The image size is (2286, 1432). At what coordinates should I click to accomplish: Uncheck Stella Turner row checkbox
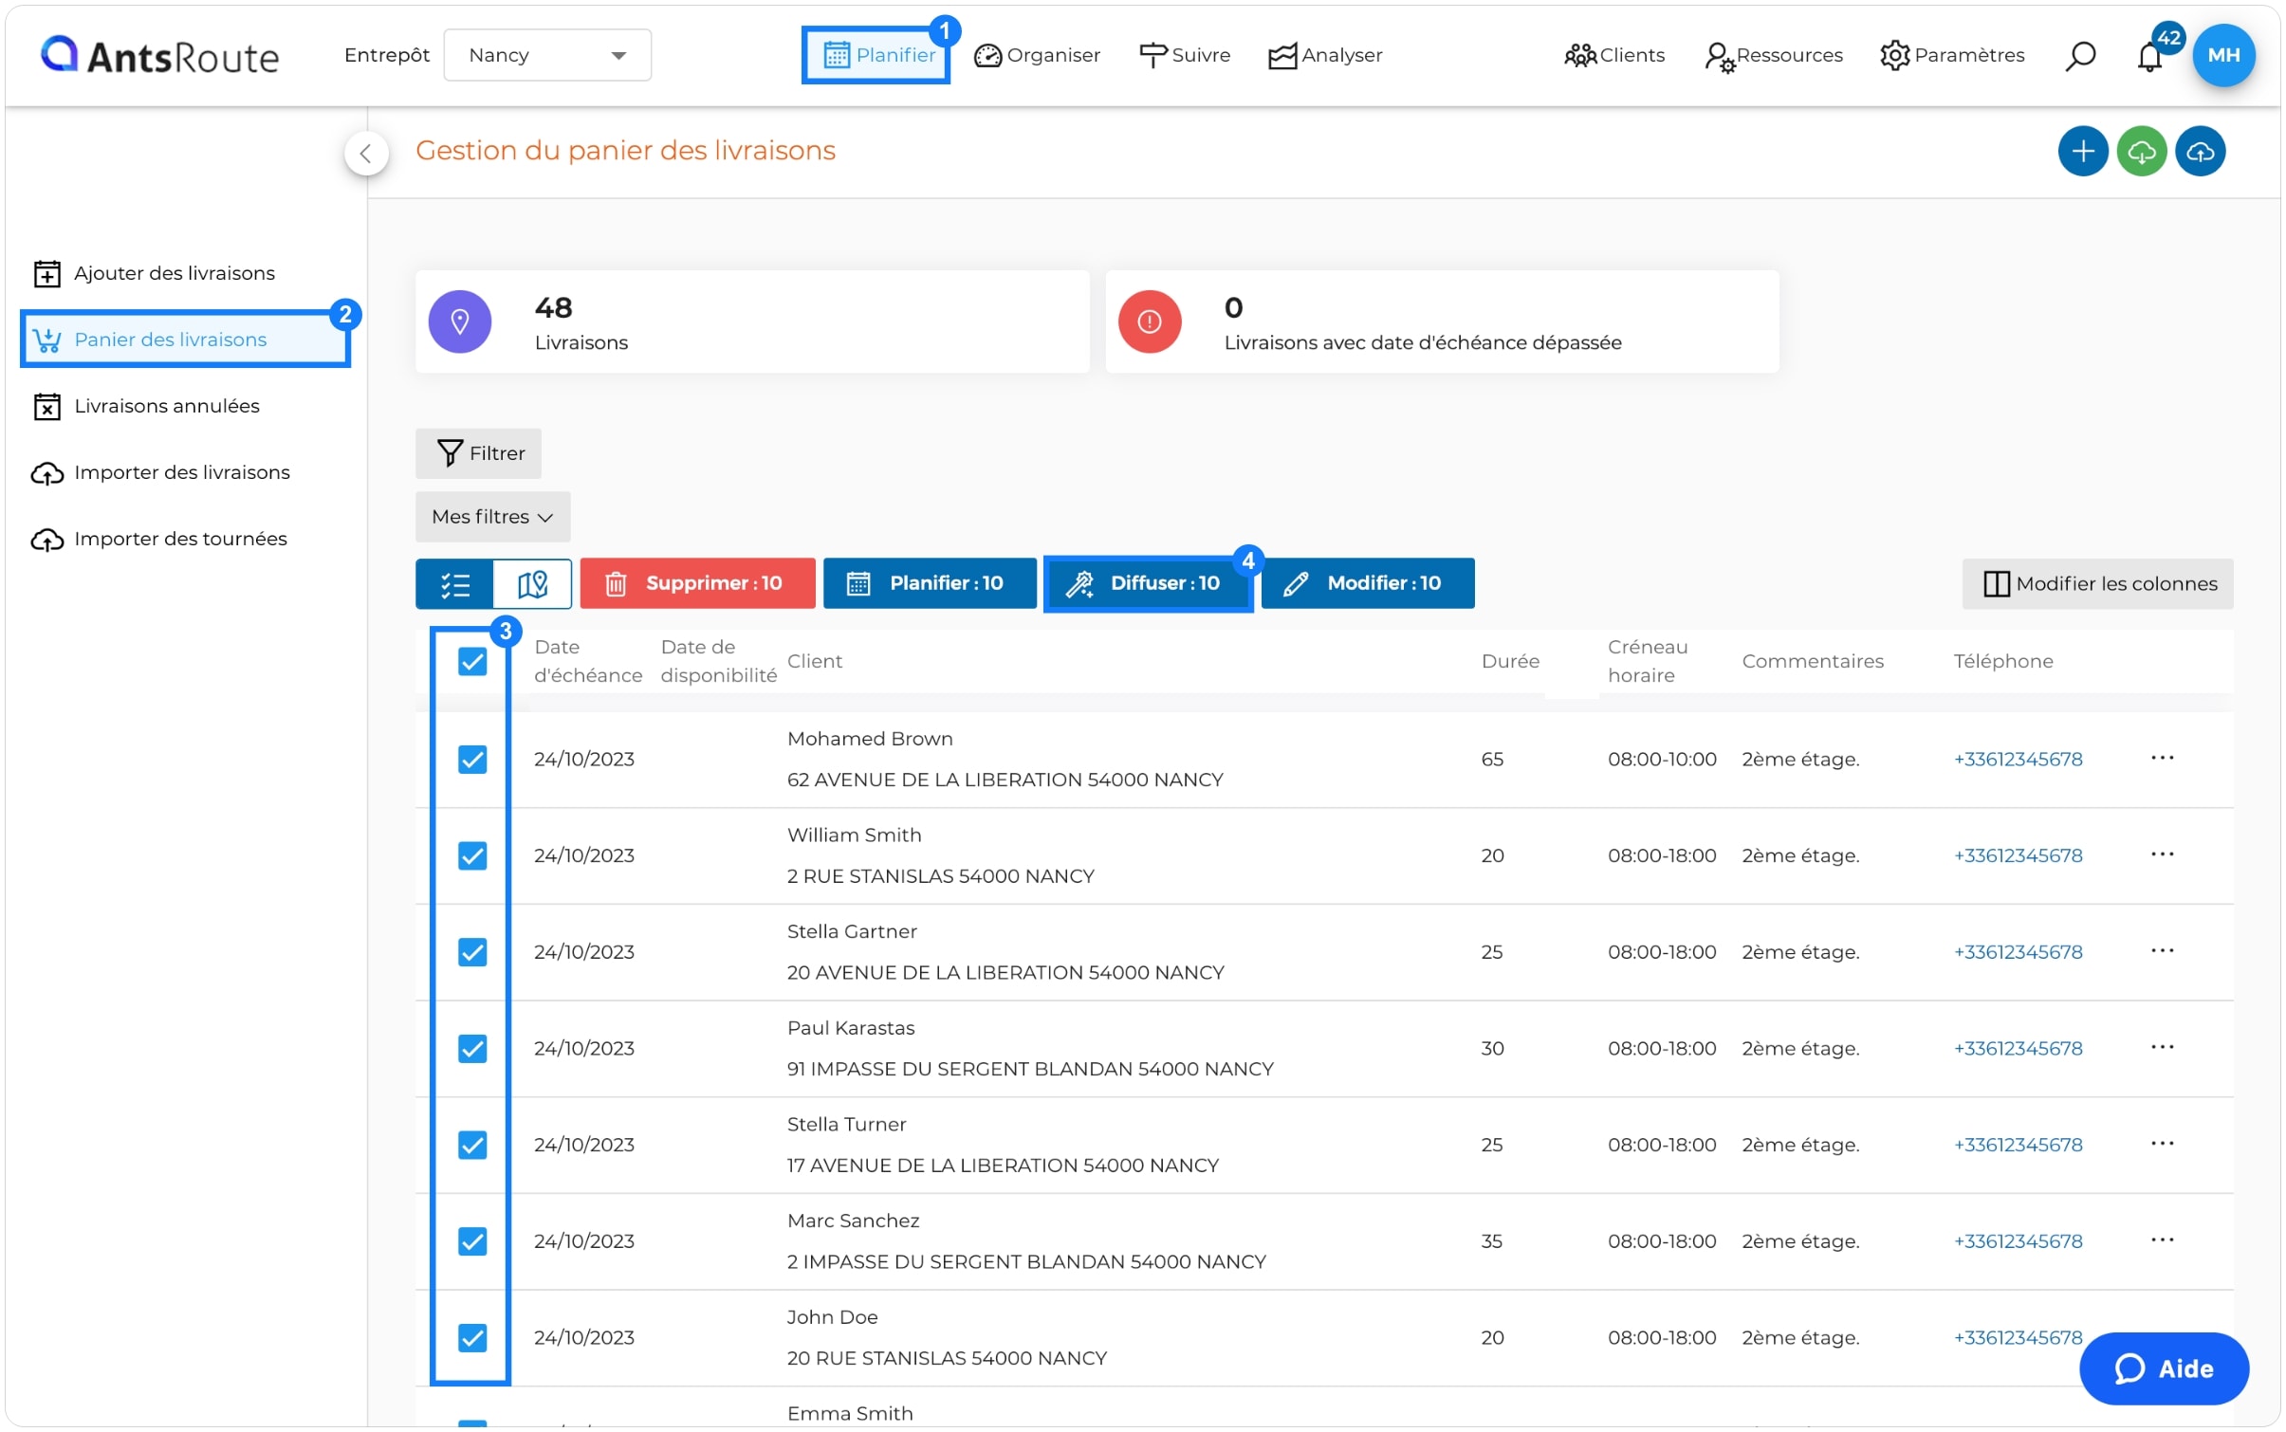click(x=472, y=1145)
